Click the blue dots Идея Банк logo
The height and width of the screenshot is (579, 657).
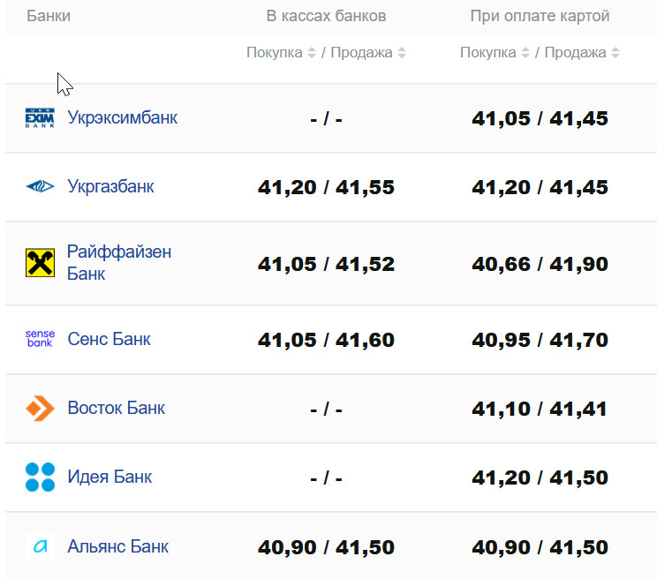coord(40,477)
